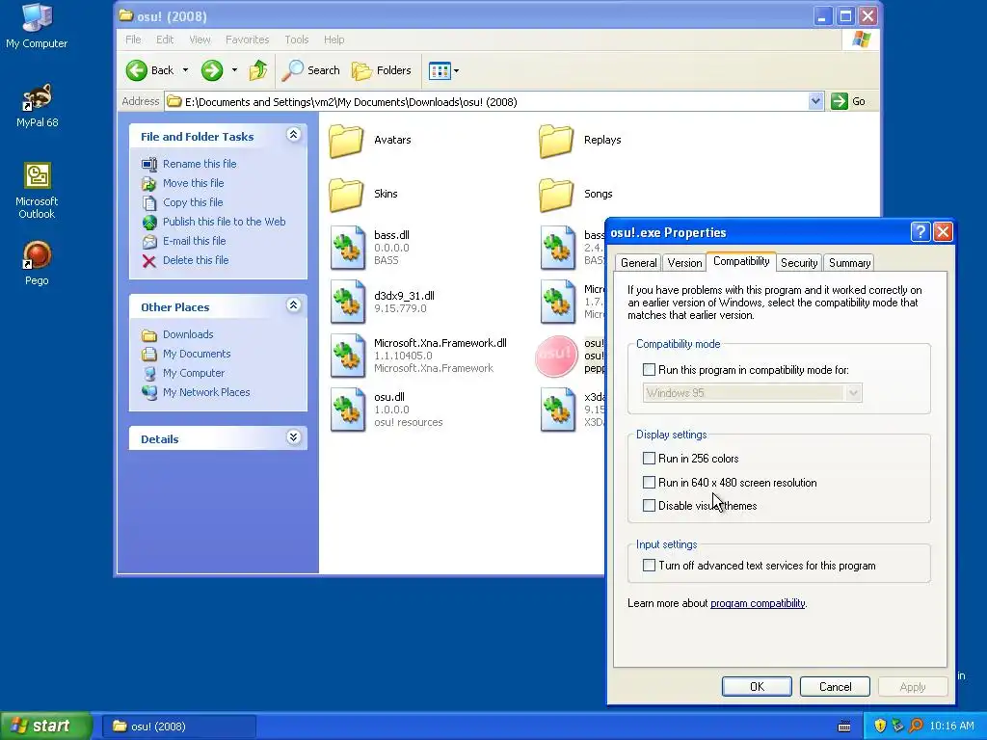Screen dimensions: 987x740
Task: Click the Rename this file task
Action: (200, 164)
